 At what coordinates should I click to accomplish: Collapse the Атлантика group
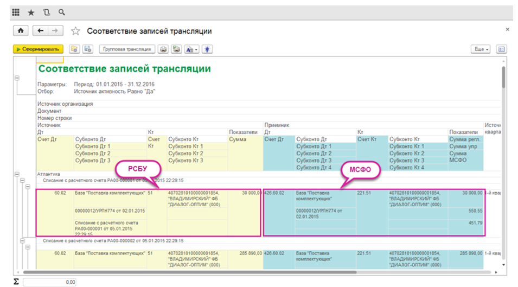[16, 174]
